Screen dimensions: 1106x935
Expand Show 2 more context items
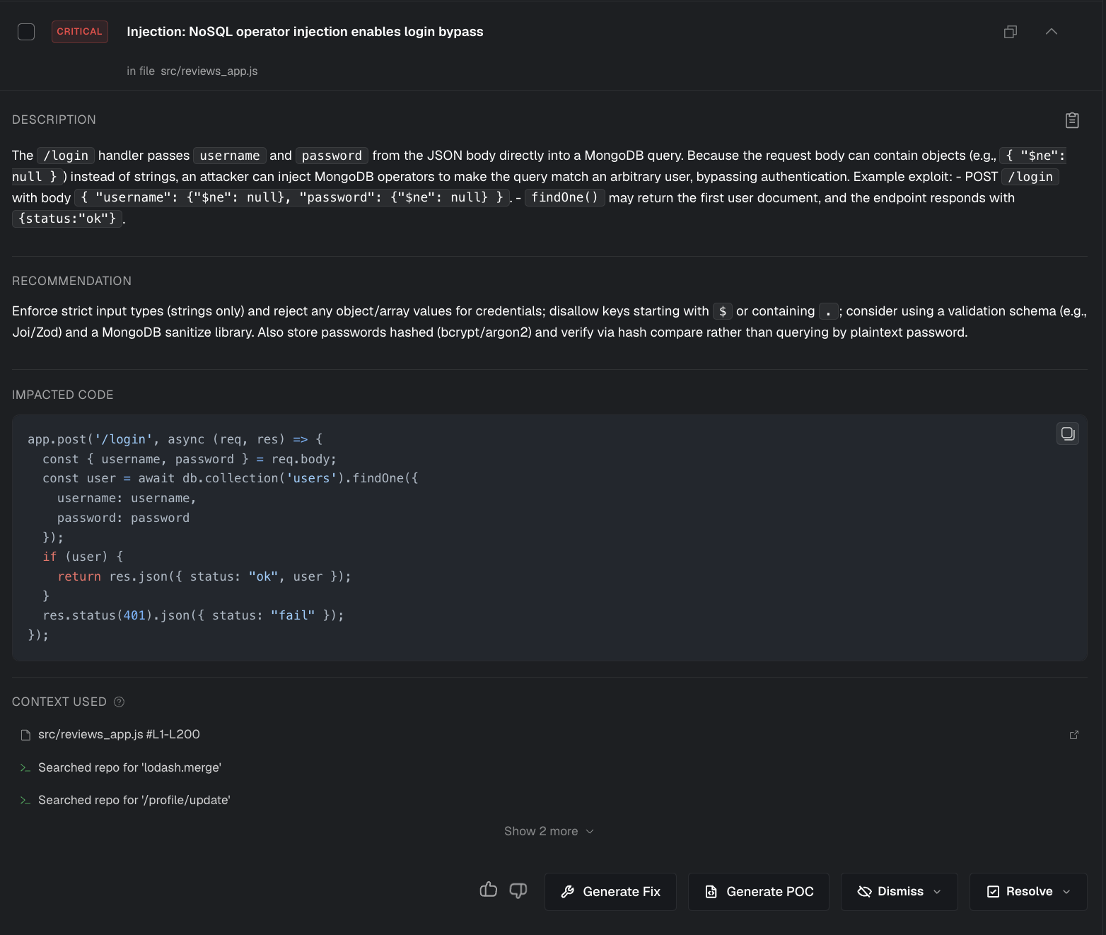tap(549, 831)
